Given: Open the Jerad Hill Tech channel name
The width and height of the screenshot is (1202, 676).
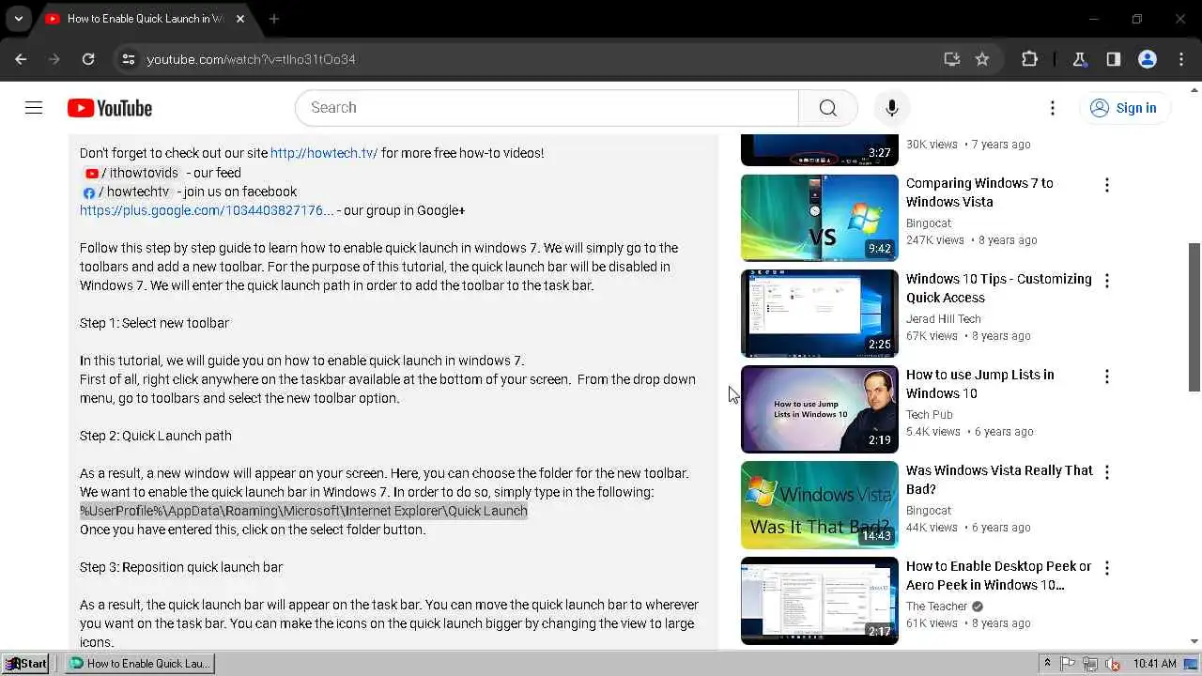Looking at the screenshot, I should pyautogui.click(x=943, y=319).
